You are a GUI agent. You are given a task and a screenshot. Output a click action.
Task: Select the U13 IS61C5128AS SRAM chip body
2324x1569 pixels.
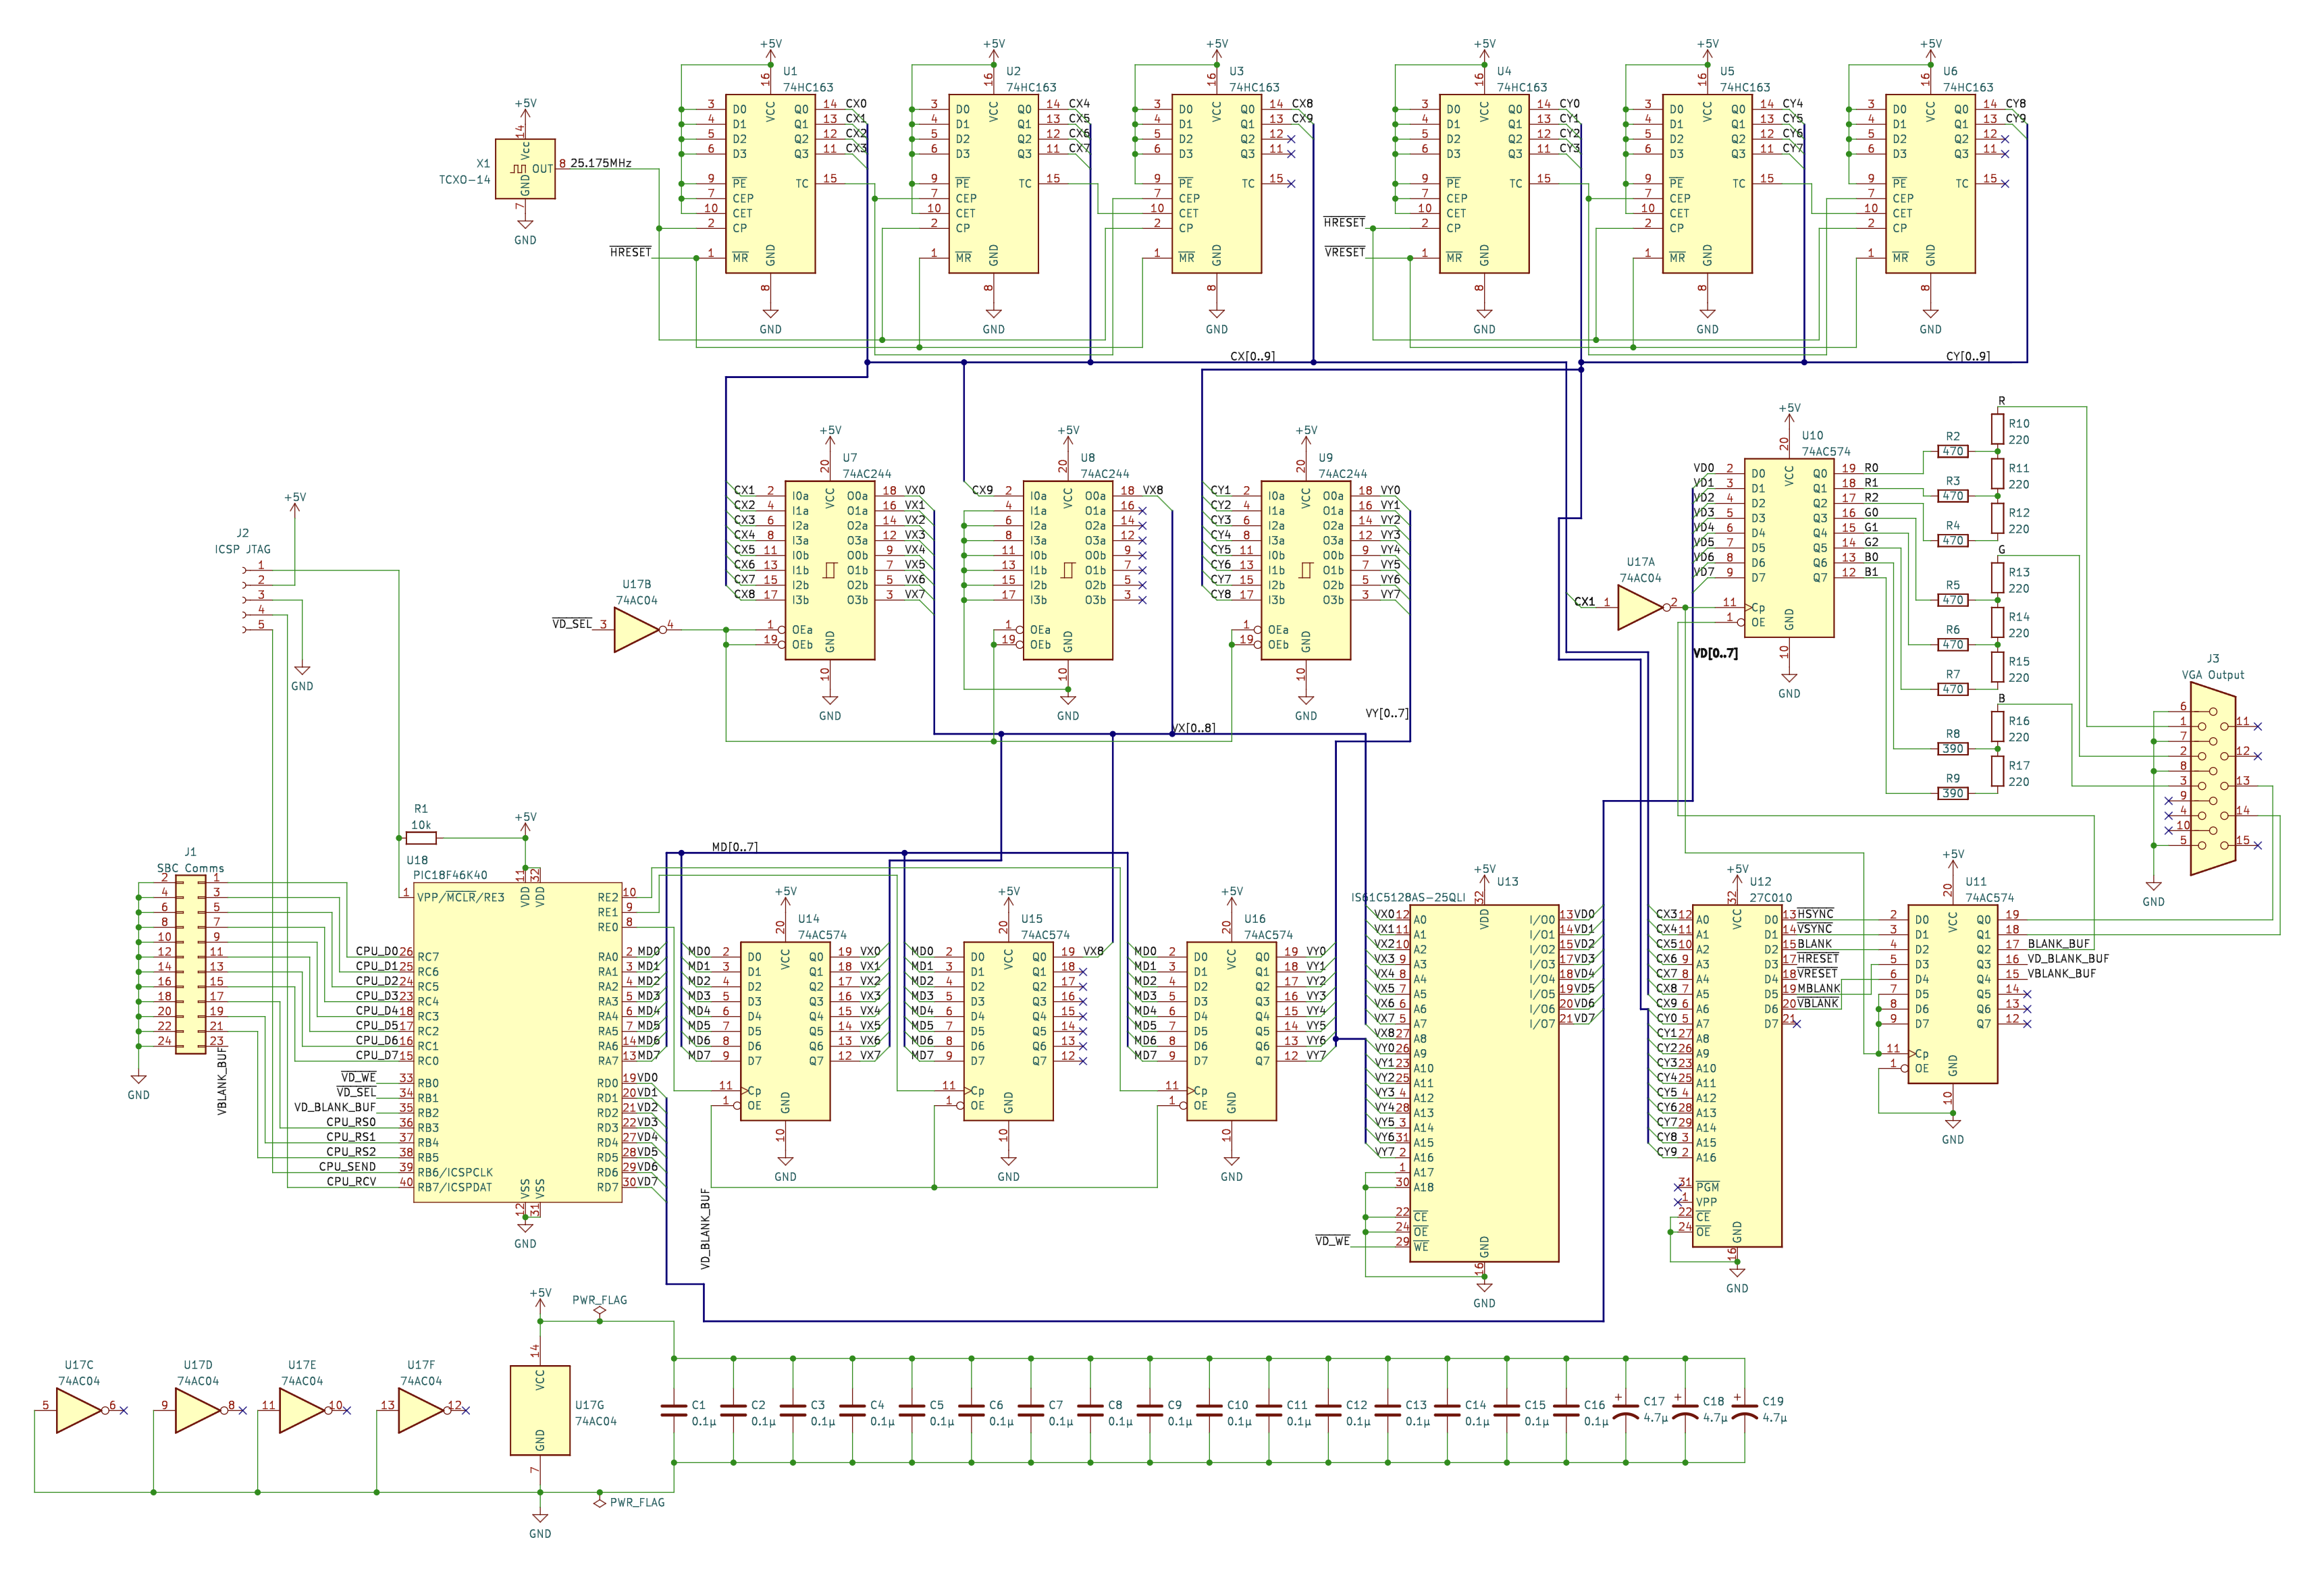pos(1484,1082)
